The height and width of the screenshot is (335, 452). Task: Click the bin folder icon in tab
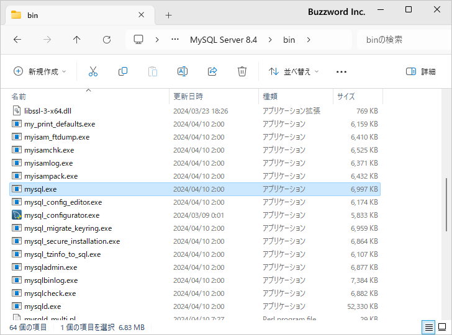coord(16,15)
